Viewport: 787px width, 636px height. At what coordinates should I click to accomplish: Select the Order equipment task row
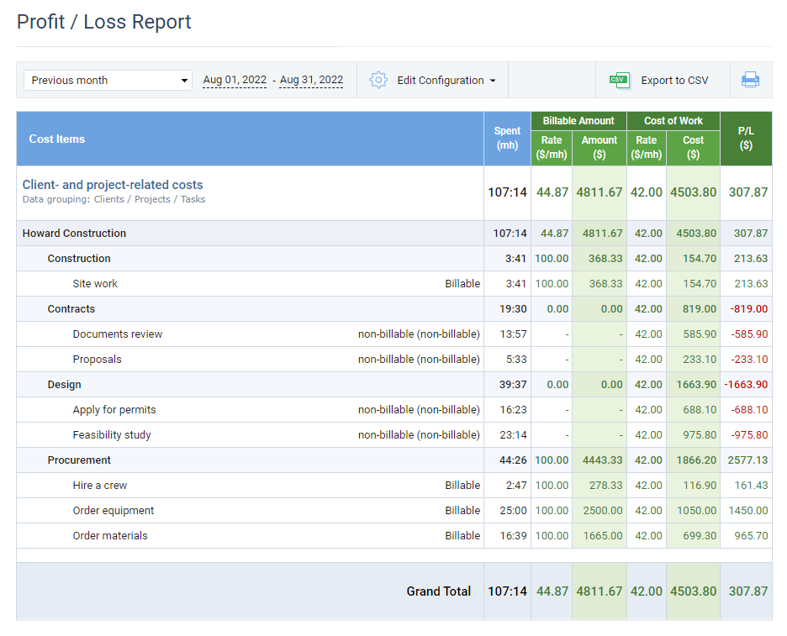coord(394,511)
